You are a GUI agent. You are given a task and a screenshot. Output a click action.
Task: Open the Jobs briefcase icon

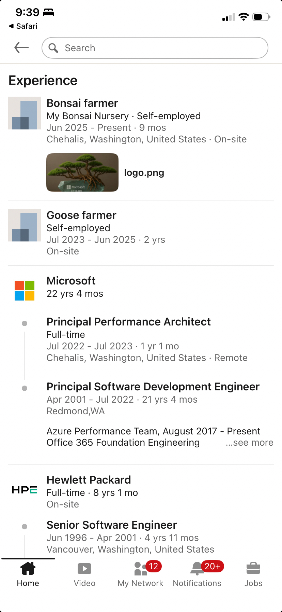coord(253,569)
